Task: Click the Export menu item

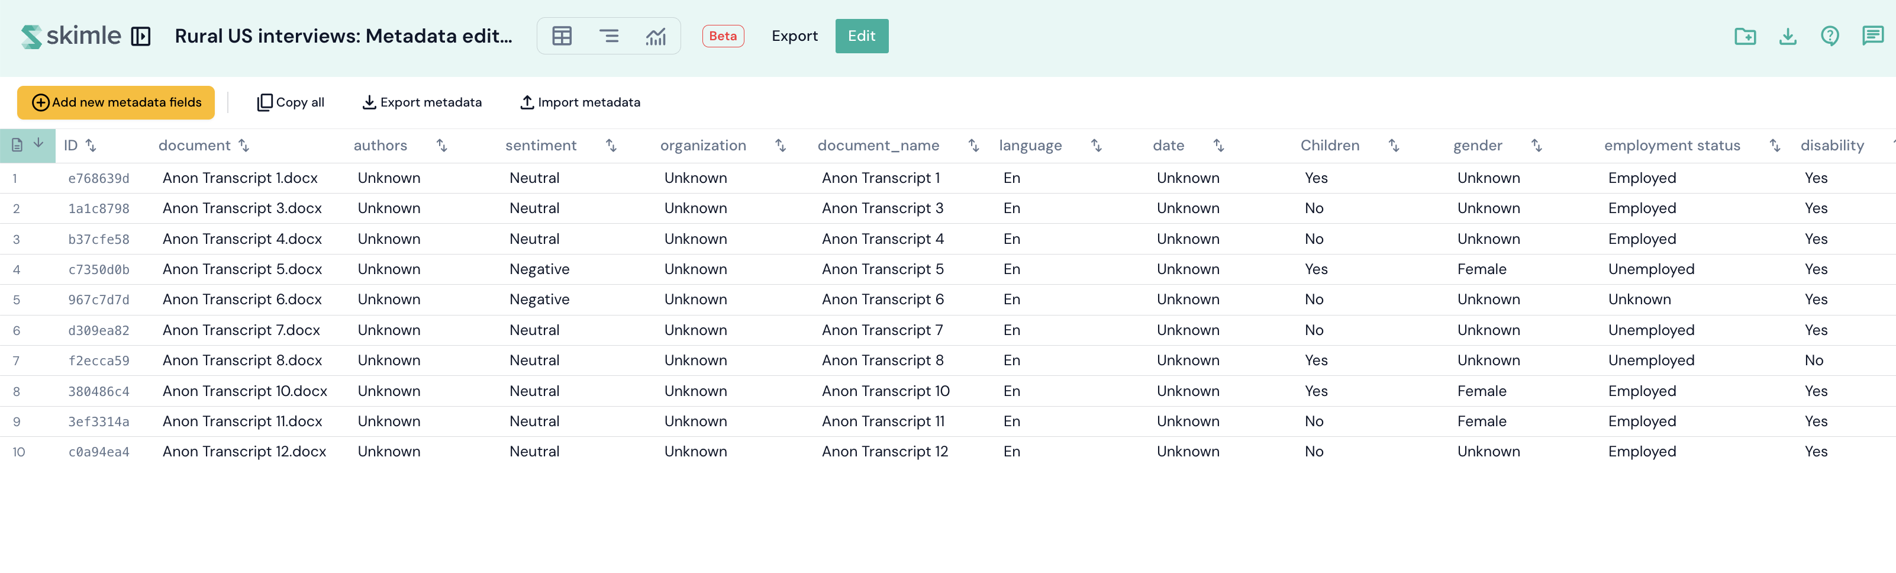Action: (x=794, y=36)
